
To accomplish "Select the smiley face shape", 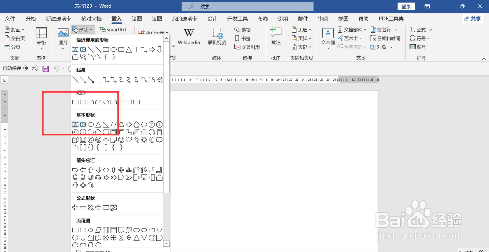I will coord(121,140).
